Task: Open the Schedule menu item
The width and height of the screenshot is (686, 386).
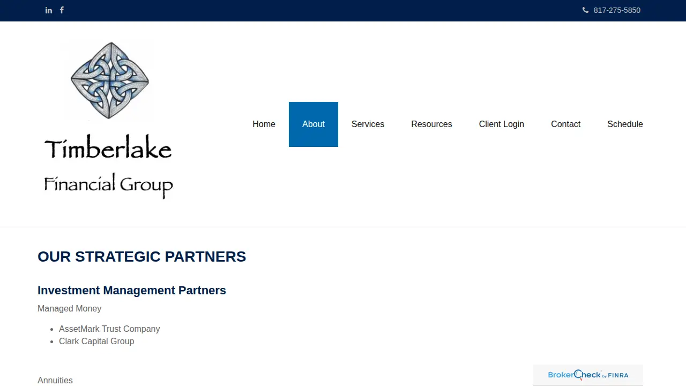Action: [625, 124]
